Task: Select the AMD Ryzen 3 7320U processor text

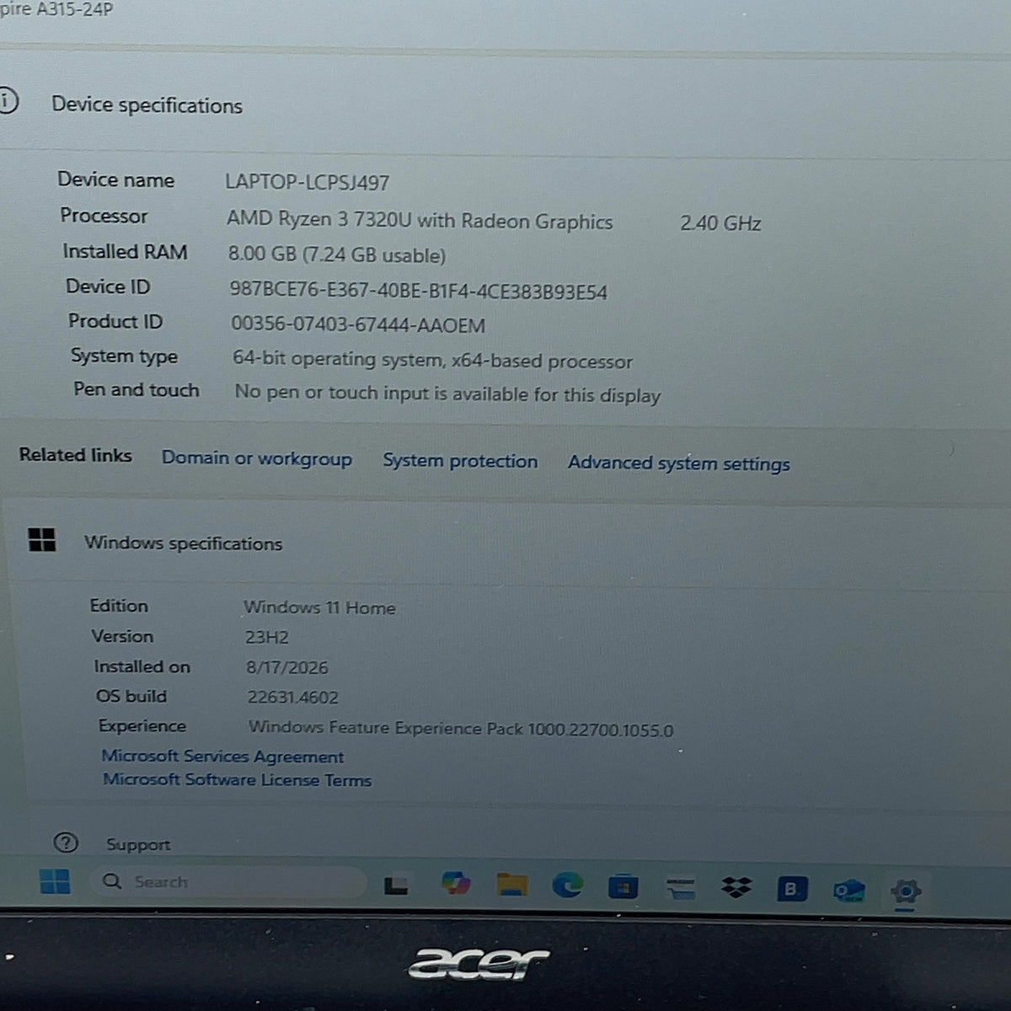Action: pyautogui.click(x=420, y=221)
